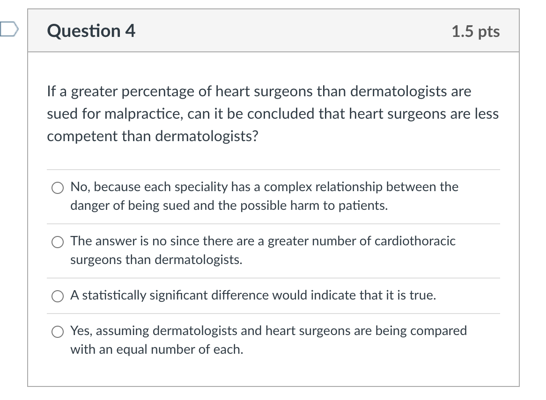Click the line "surgeons than dermatologists." in second answer
This screenshot has height=400, width=546.
[156, 260]
